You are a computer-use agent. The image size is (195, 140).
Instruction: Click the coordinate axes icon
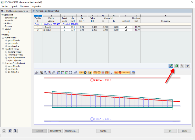[112, 73]
